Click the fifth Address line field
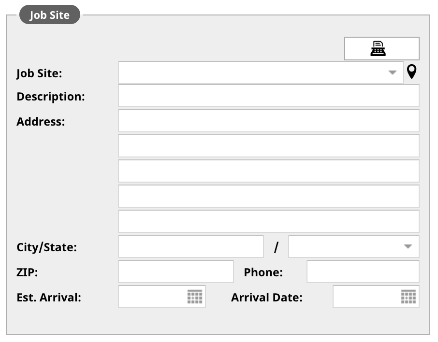Viewport: 438px width, 342px height. pos(269,221)
